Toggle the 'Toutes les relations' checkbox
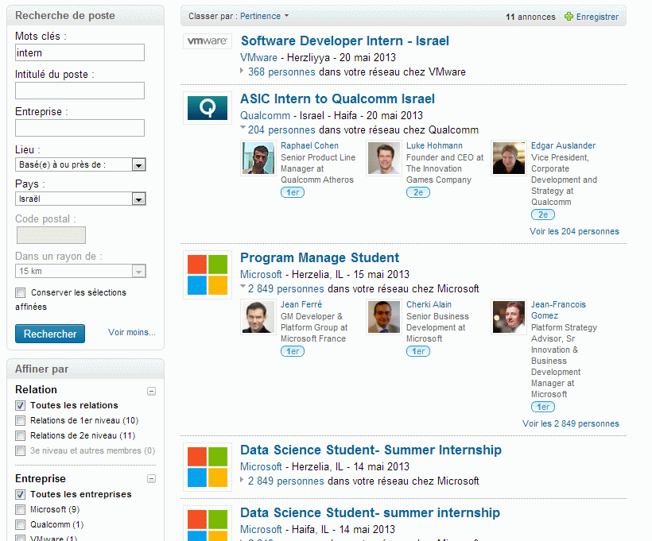Screen dimensions: 652x541 pos(21,405)
